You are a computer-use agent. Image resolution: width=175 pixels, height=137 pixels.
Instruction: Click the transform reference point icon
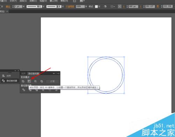click(x=120, y=6)
